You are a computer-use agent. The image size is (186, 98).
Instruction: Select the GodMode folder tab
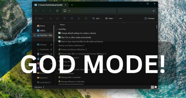[x=51, y=5]
